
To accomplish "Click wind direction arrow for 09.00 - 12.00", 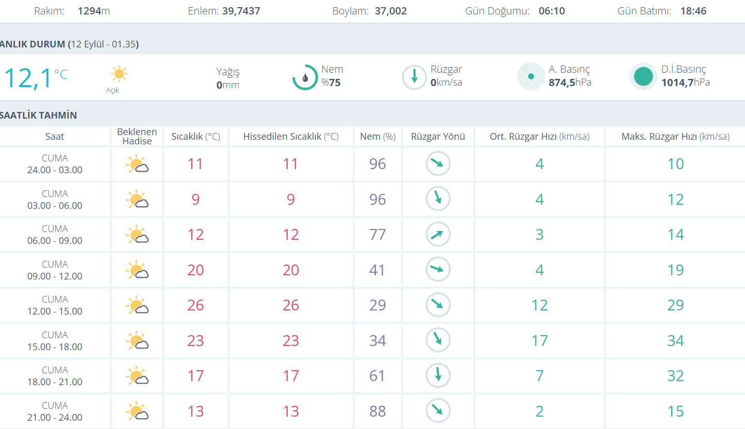I will (438, 270).
